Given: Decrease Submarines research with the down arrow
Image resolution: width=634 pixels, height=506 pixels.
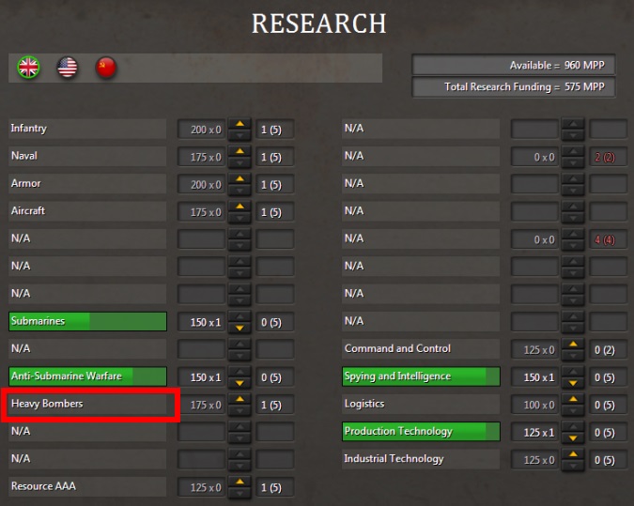Looking at the screenshot, I should click(x=240, y=328).
